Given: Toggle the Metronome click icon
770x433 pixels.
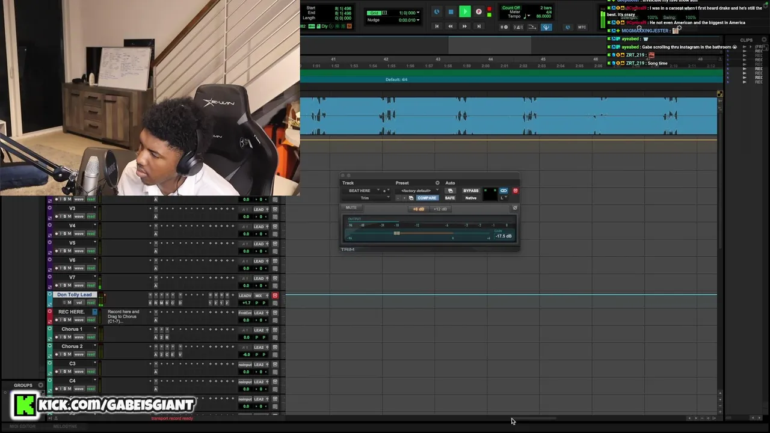Looking at the screenshot, I should click(x=518, y=27).
